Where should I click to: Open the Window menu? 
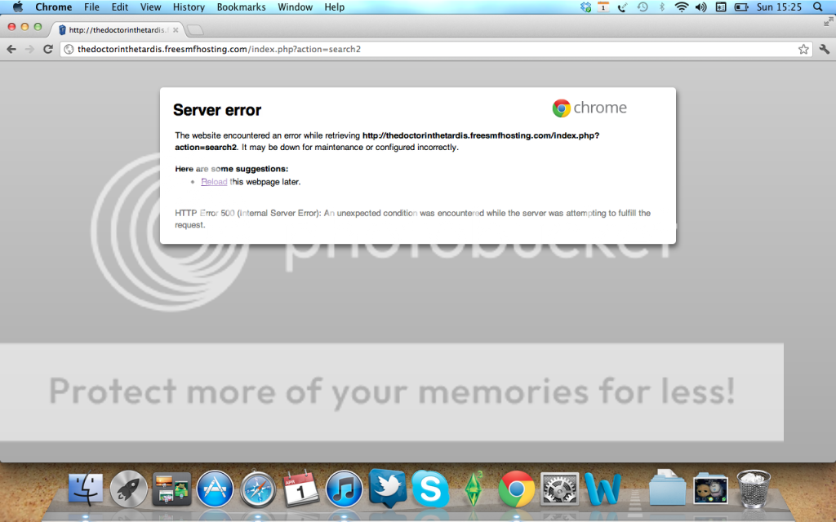pos(295,7)
